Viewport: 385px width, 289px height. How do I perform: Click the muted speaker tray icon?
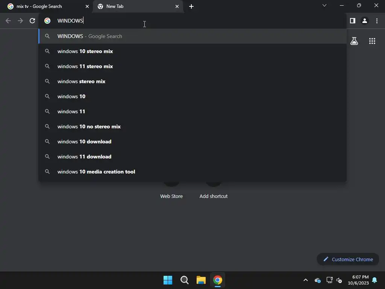(x=339, y=280)
